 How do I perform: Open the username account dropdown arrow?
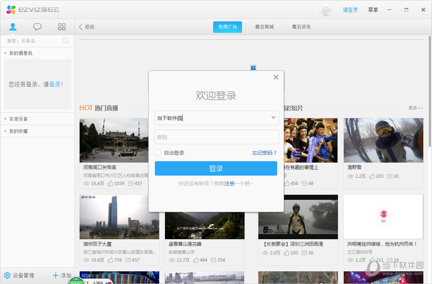click(273, 118)
